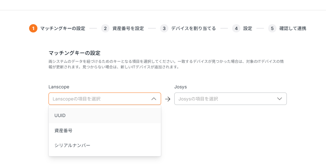Expand the Josys dropdown with the down chevron
This screenshot has height=165, width=326.
[280, 99]
